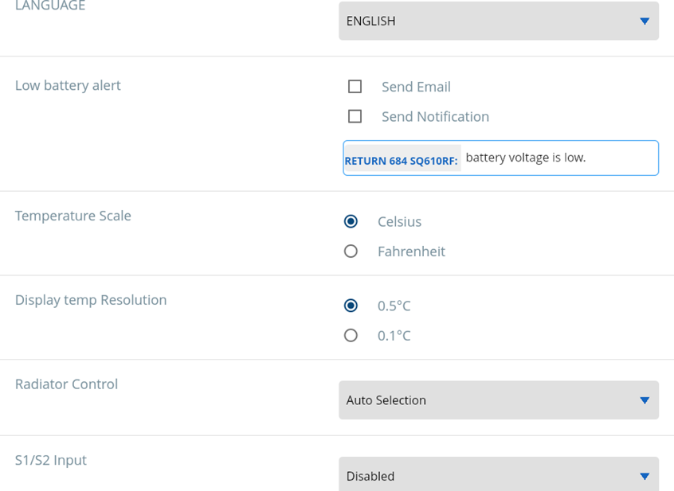
Task: Click the 'RETURN 684 SQ610RF:' message prefix
Action: [401, 161]
